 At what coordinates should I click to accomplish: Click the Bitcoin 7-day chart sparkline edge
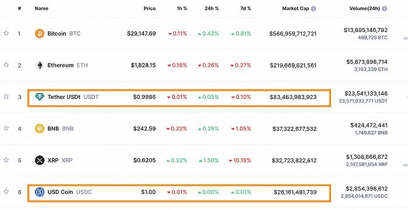tap(406, 38)
